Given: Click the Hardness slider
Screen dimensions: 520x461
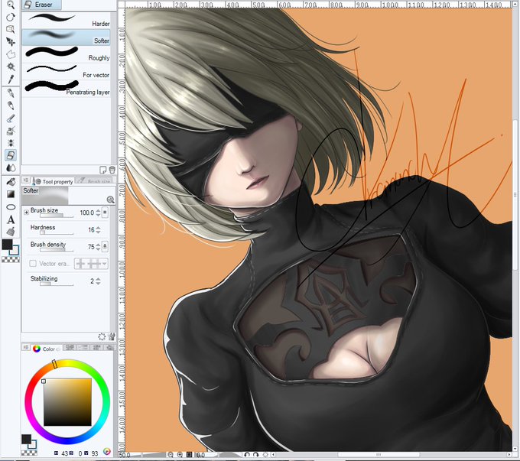Looking at the screenshot, I should coord(57,233).
